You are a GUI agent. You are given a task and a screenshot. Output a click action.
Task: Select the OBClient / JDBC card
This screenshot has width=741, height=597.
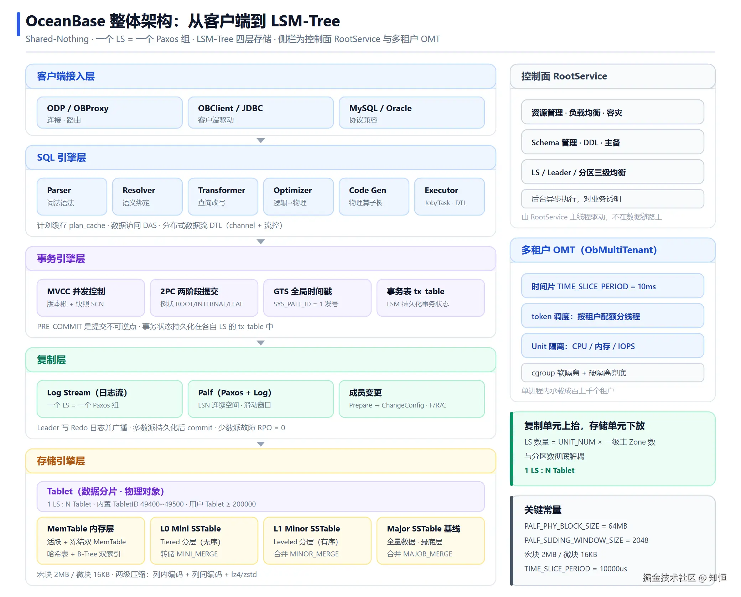pos(261,113)
